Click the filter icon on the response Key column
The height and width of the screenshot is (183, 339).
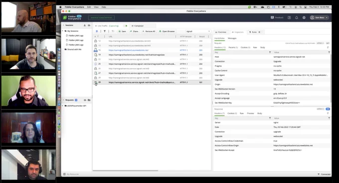(x=270, y=118)
